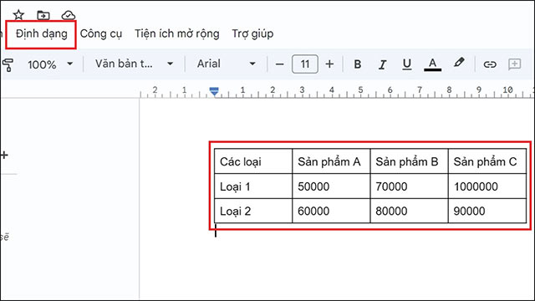The height and width of the screenshot is (301, 535).
Task: Click the cell containing 90000
Action: pos(487,211)
